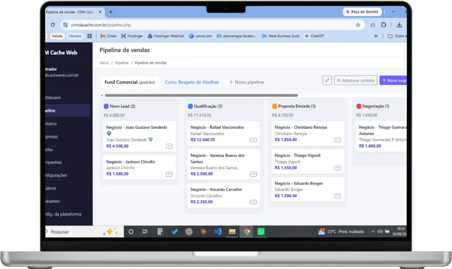Viewport: 452px width, 269px height.
Task: Open the Meta Business Suite bookmark
Action: (x=281, y=36)
